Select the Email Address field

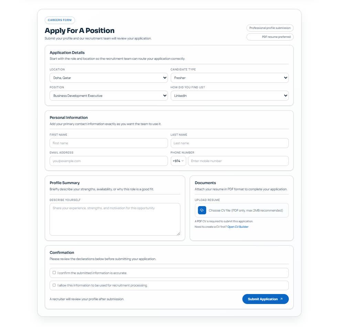(109, 161)
